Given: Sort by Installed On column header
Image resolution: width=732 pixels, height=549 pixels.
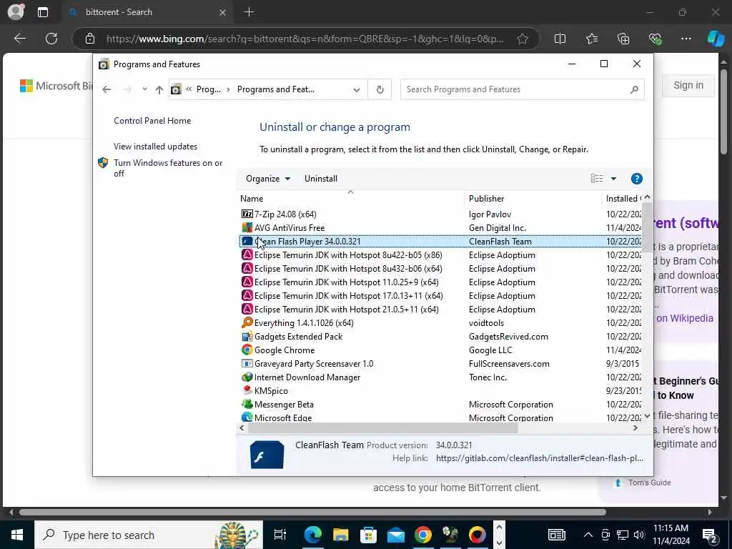Looking at the screenshot, I should [x=623, y=199].
